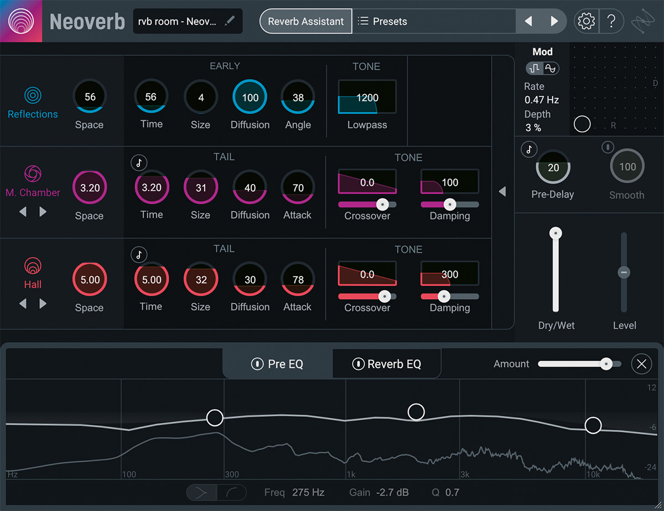Click the Reflections Space knob
Image resolution: width=664 pixels, height=511 pixels.
coord(90,97)
